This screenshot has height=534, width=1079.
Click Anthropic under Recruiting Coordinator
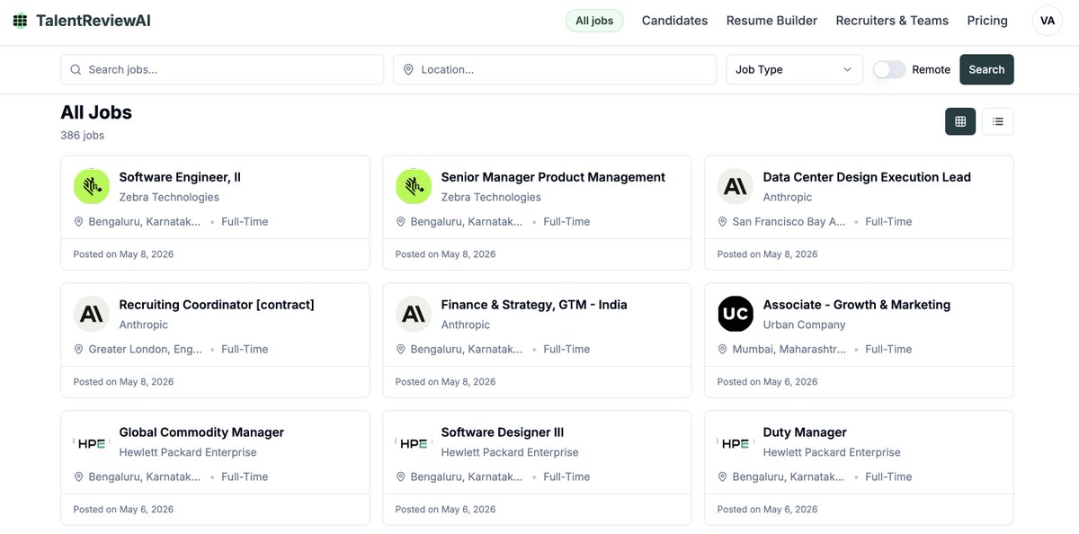[x=144, y=325]
